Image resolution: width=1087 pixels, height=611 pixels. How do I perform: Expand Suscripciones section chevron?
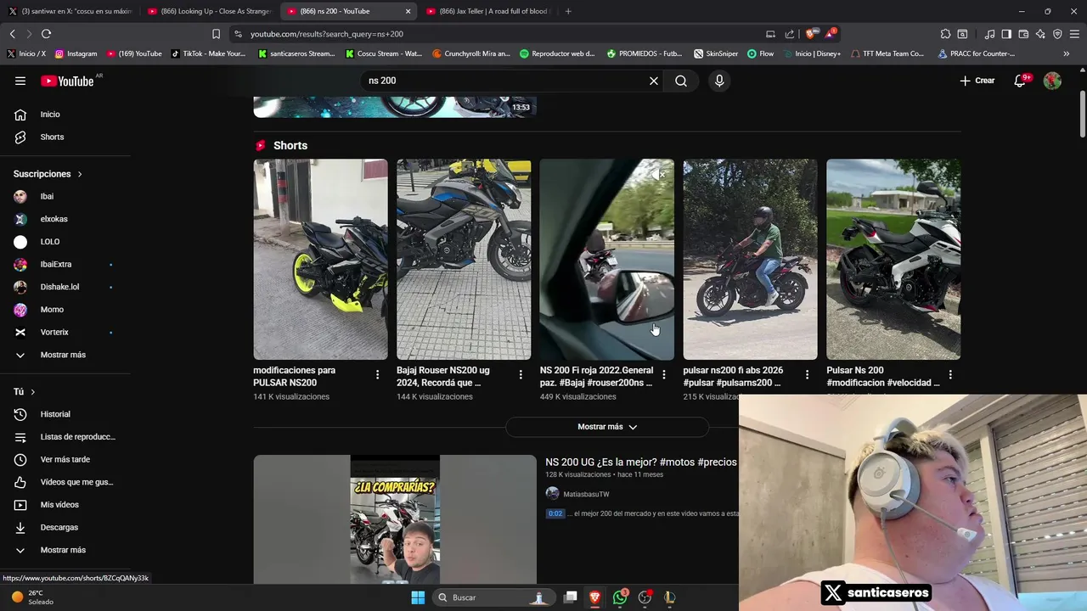click(80, 174)
